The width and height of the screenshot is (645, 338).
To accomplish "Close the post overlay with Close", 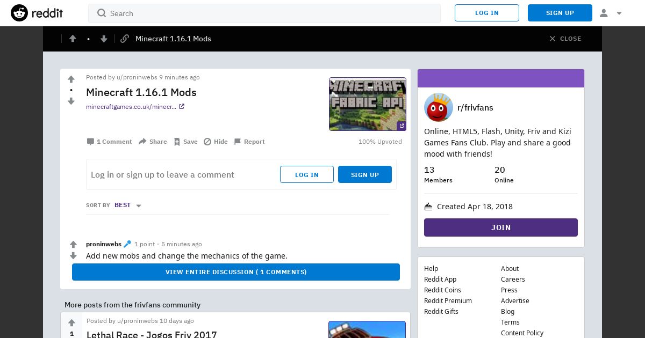I will (565, 39).
